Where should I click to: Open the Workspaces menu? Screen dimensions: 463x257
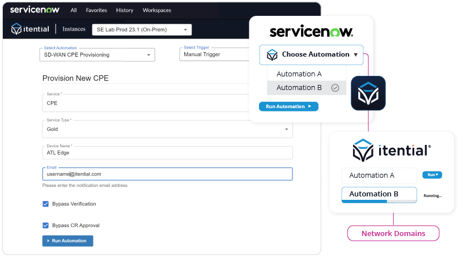pos(157,10)
